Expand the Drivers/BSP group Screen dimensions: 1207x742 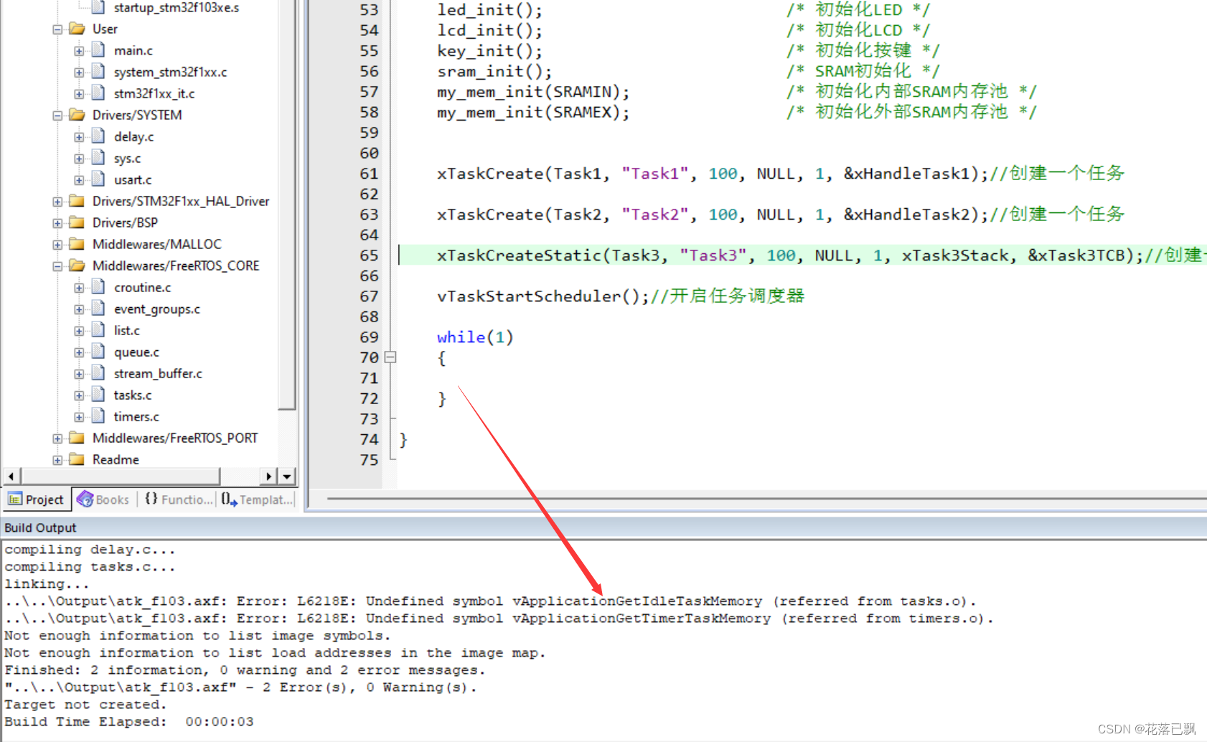(57, 223)
